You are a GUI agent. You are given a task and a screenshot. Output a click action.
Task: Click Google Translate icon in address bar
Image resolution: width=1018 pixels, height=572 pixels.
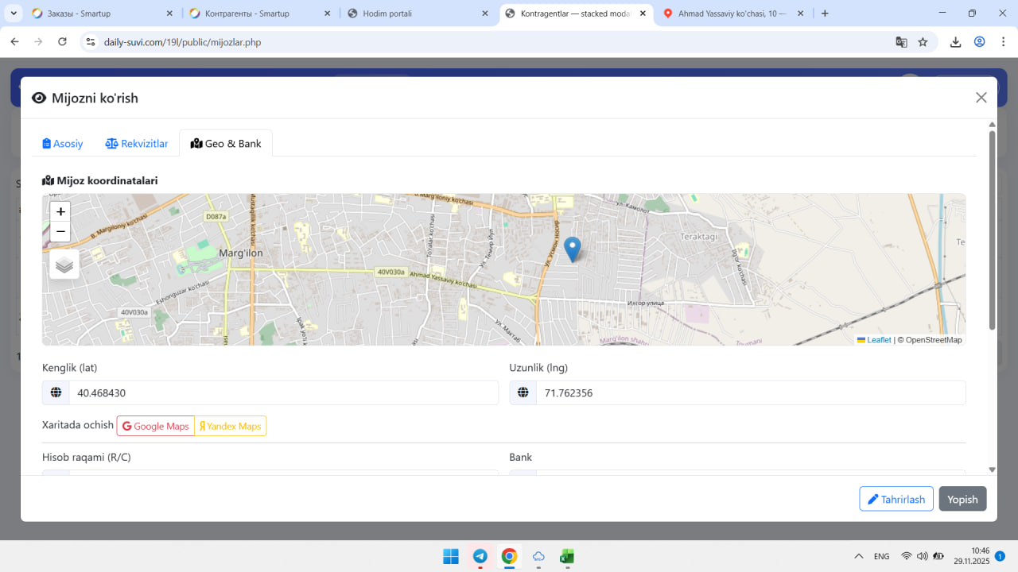point(901,42)
